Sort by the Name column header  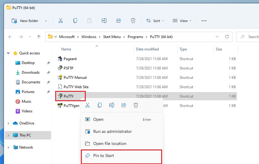point(66,49)
